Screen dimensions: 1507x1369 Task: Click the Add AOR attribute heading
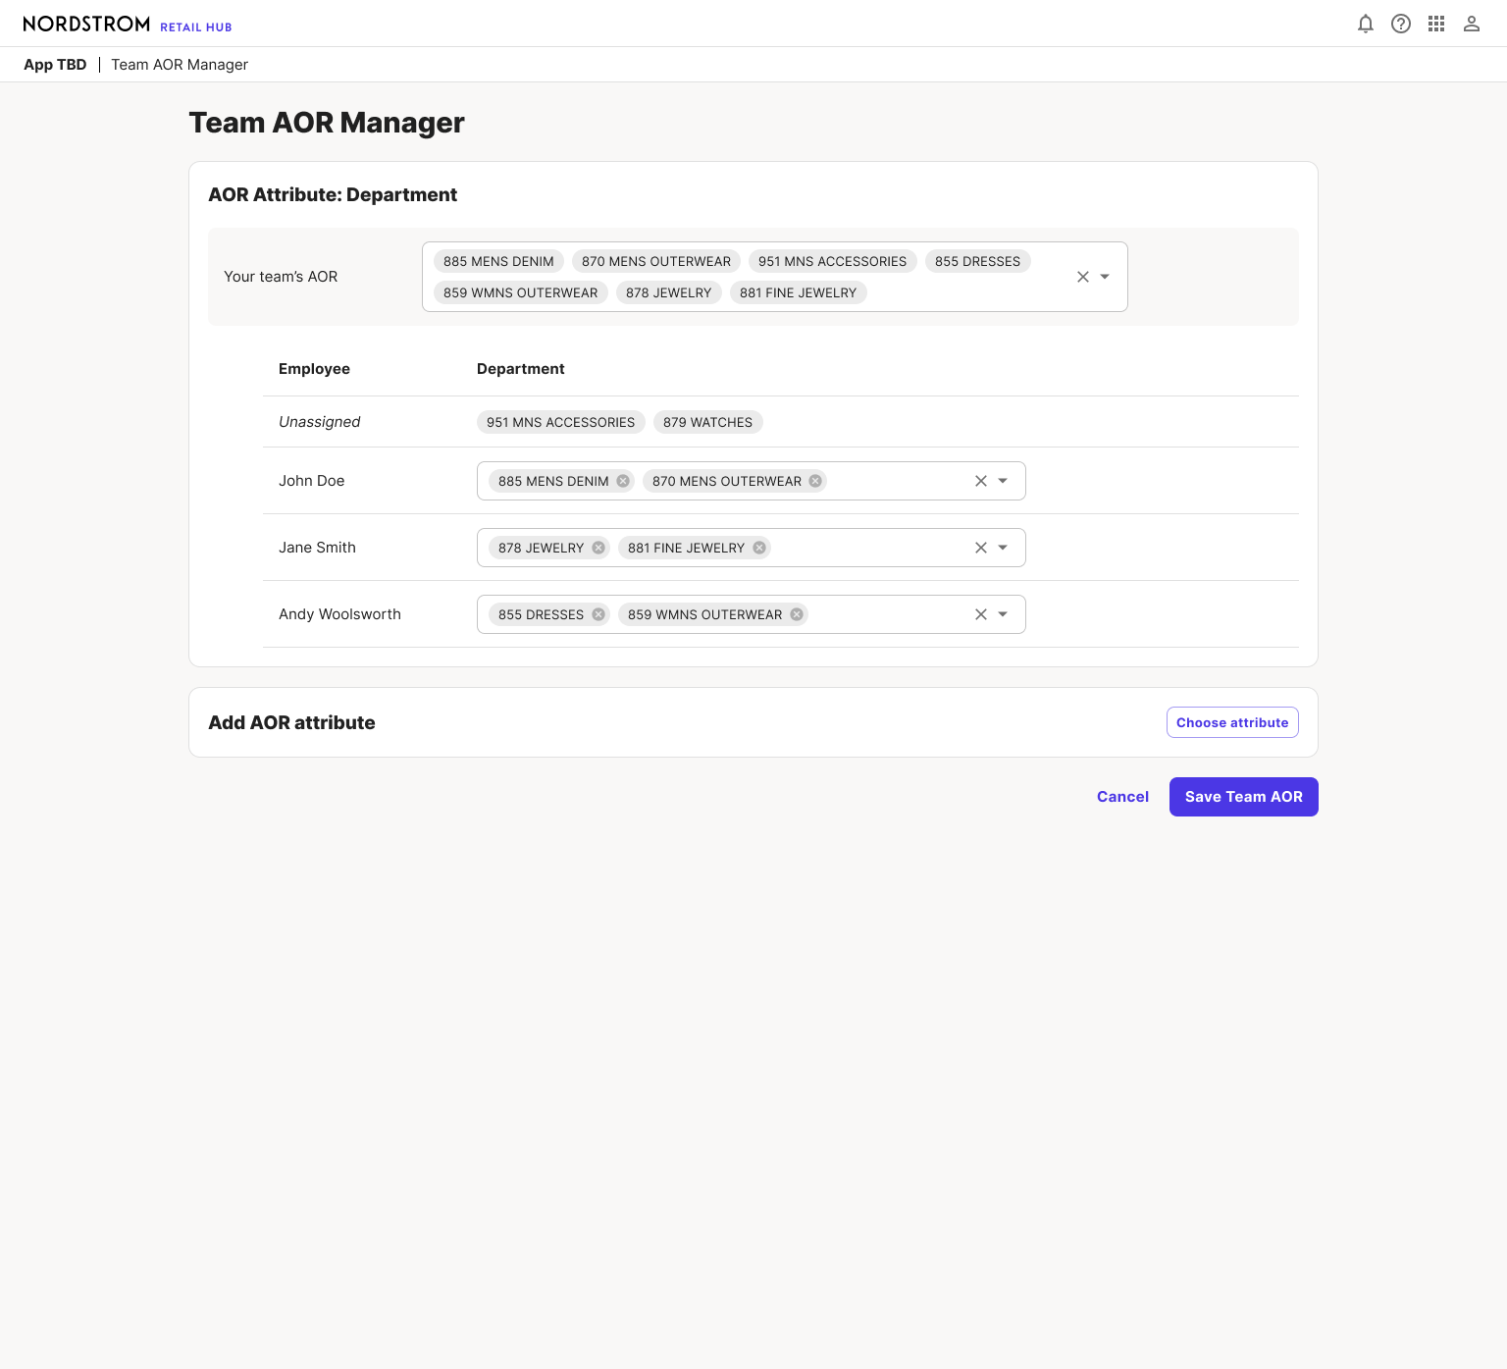coord(292,722)
